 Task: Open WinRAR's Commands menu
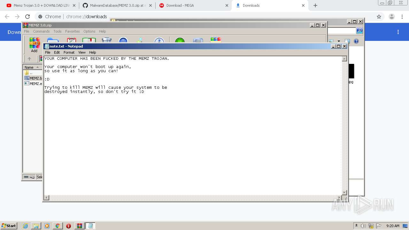(x=41, y=31)
